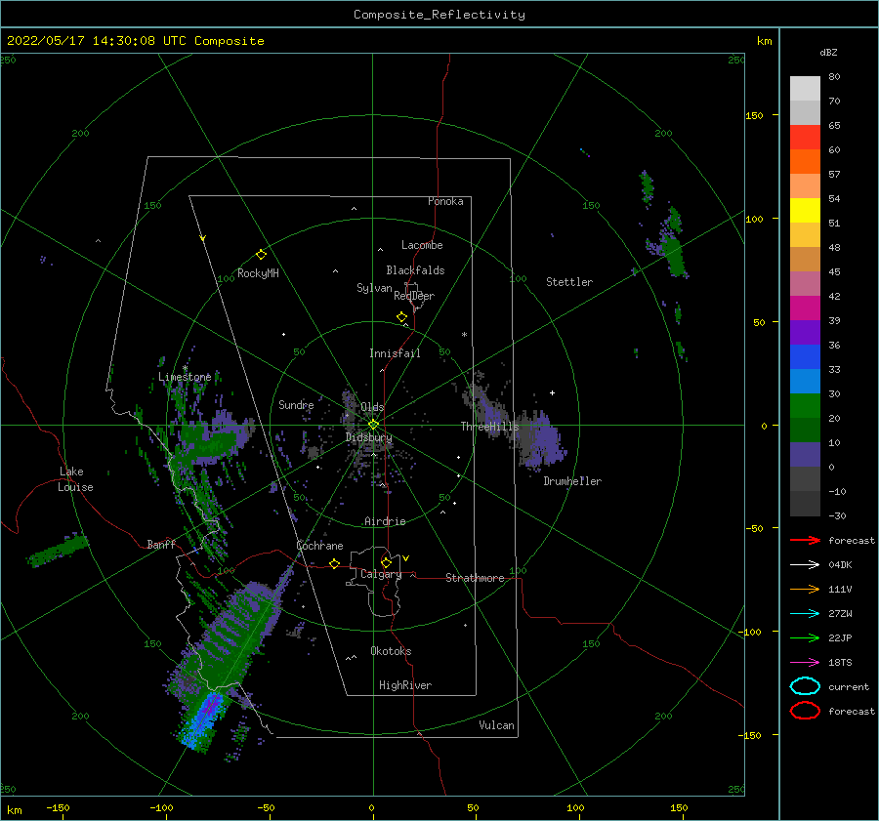Click the Airdrie city label

point(385,521)
